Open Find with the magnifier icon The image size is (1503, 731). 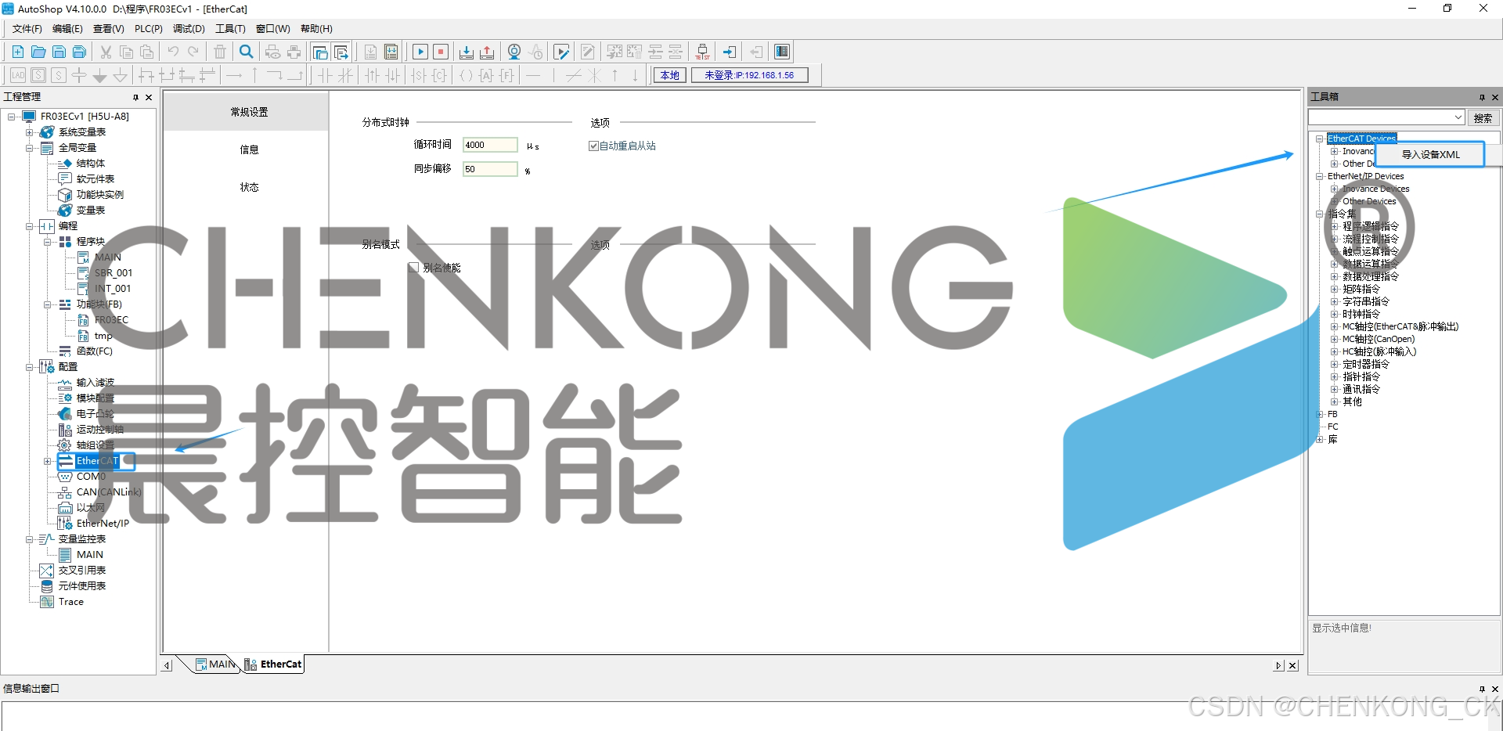(x=247, y=52)
